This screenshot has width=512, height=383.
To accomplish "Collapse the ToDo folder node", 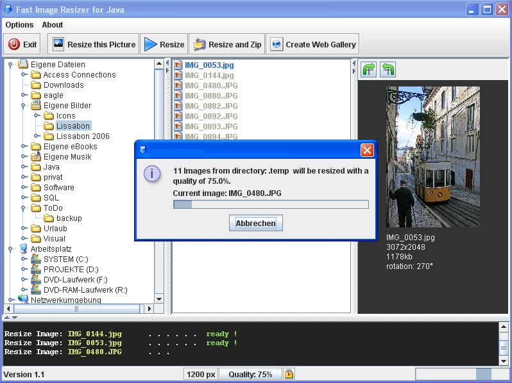I will tap(23, 208).
